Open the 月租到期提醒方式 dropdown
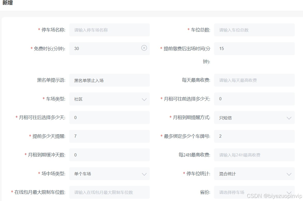303x201 pixels. coord(289,118)
